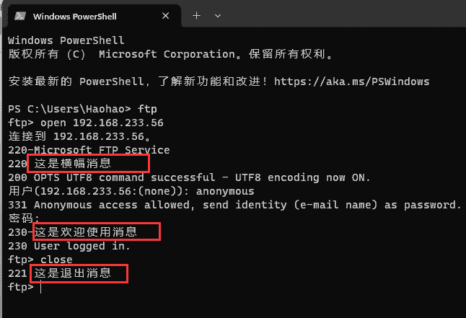
Task: Click the '220-Microsoft FTP Service' line
Action: (89, 150)
